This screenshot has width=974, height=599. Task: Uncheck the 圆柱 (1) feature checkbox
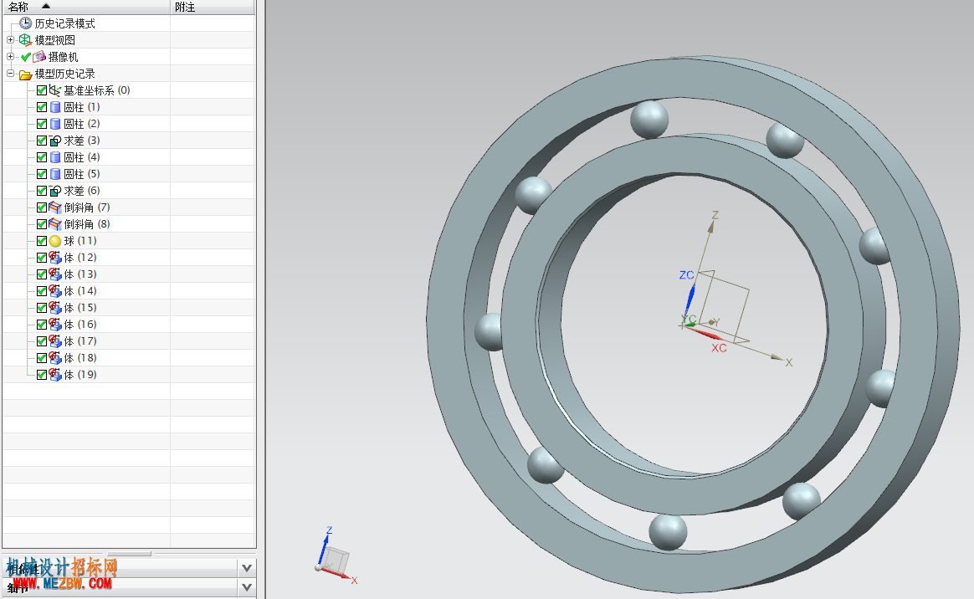(x=42, y=107)
